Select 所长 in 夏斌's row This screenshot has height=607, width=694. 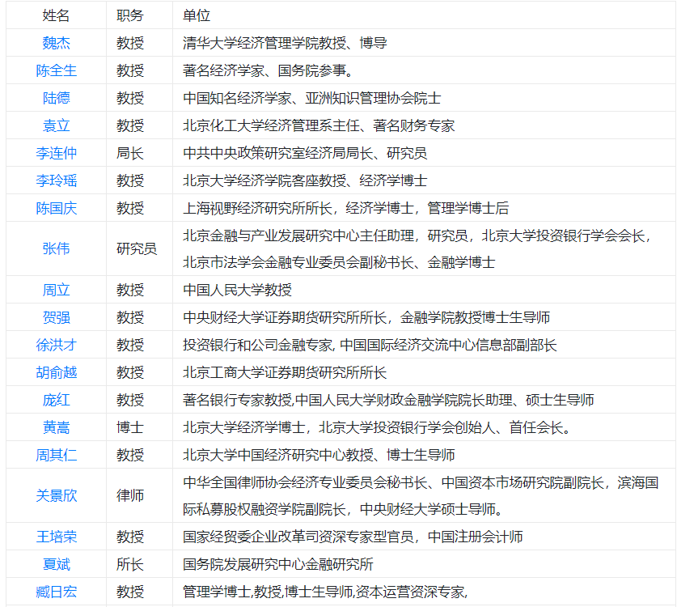point(130,564)
